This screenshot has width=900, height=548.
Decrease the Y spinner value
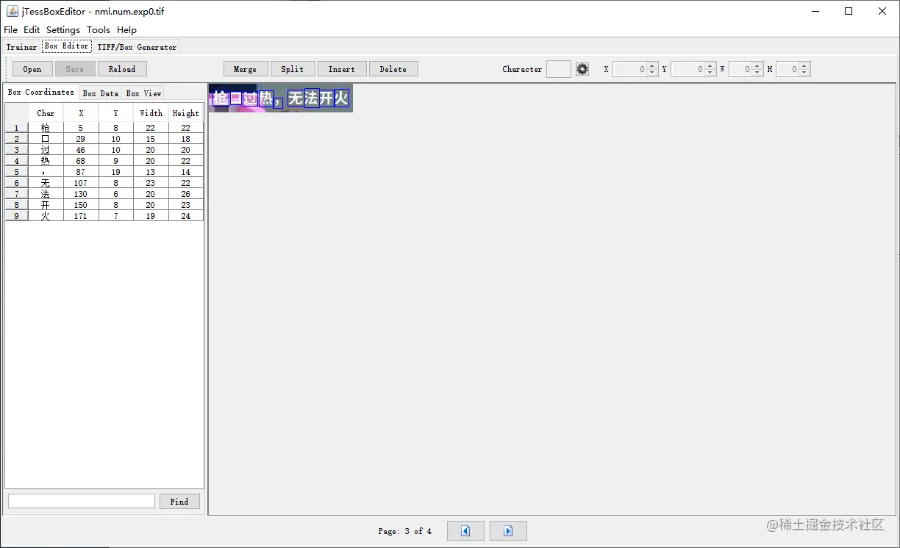point(710,73)
